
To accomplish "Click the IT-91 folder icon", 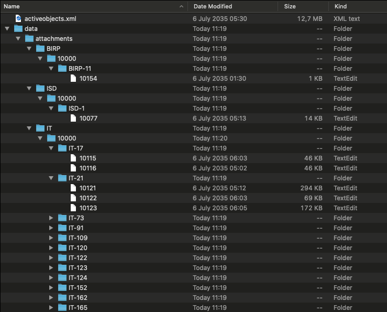I will pos(62,228).
